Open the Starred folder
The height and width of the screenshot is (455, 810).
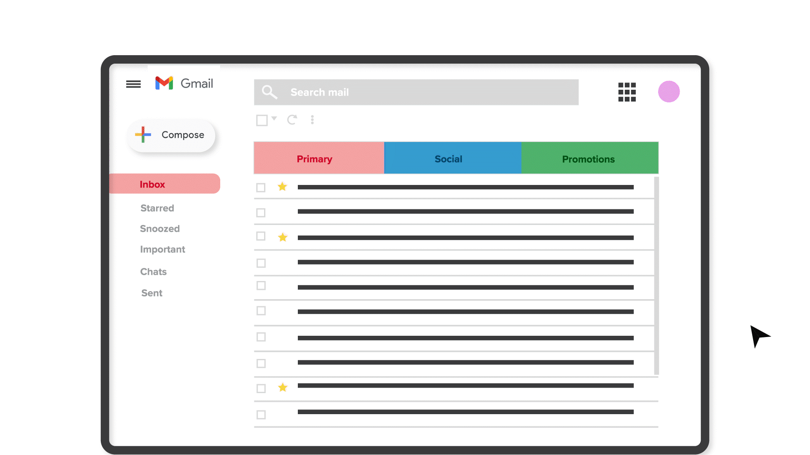coord(157,208)
